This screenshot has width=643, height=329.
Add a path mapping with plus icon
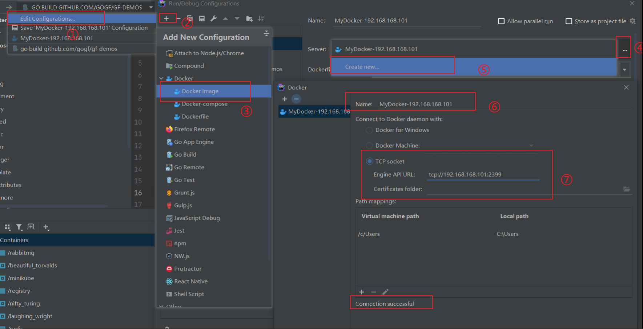362,292
